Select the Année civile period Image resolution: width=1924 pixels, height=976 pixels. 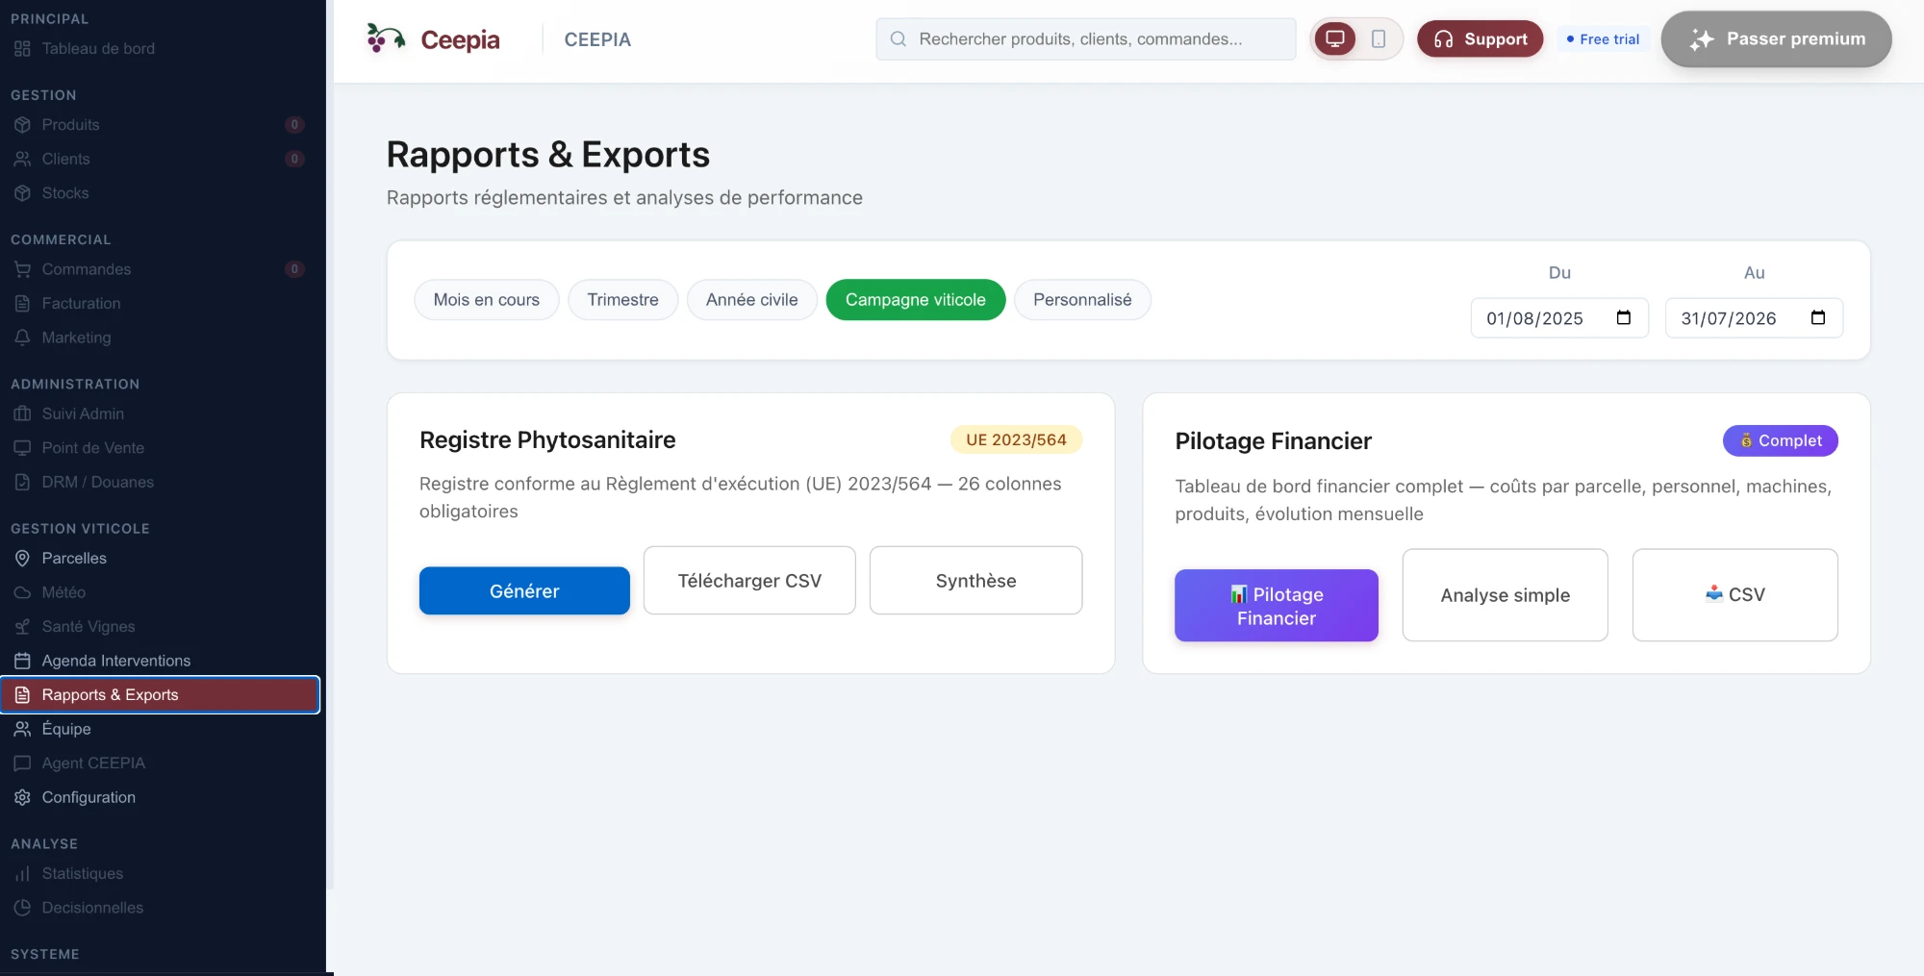click(x=752, y=300)
